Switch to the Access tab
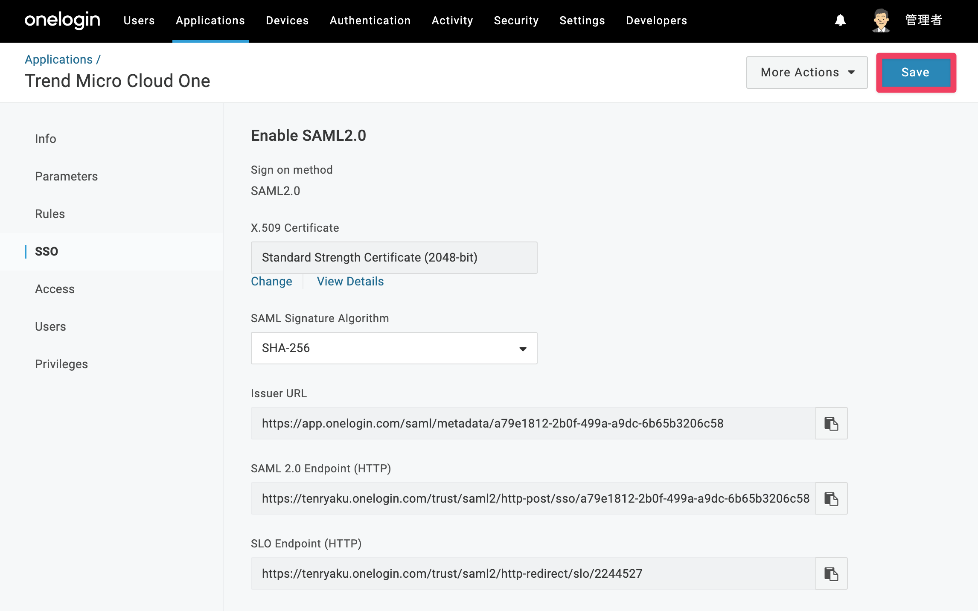The image size is (978, 611). pos(55,289)
